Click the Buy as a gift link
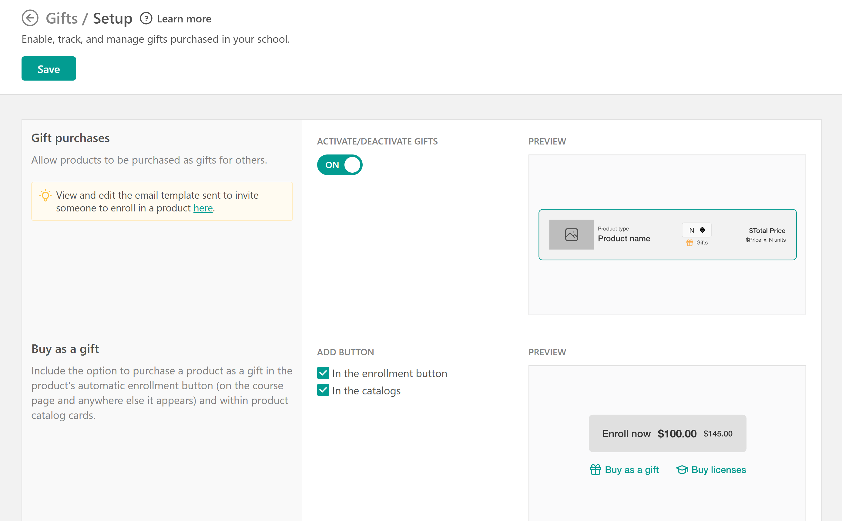This screenshot has width=842, height=521. point(632,470)
